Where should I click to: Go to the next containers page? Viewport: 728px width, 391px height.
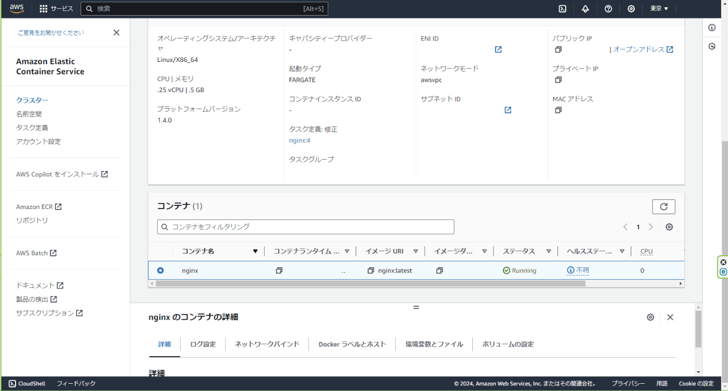point(651,227)
